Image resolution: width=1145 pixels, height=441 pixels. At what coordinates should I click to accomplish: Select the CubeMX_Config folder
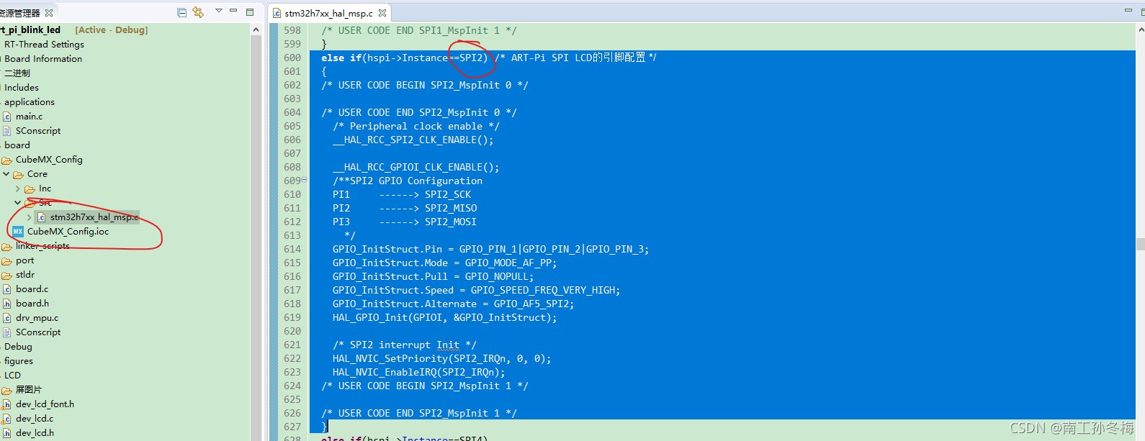(x=49, y=159)
